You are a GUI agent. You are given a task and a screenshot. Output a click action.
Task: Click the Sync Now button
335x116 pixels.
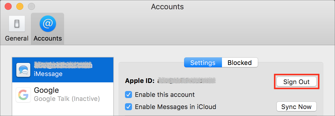click(296, 107)
